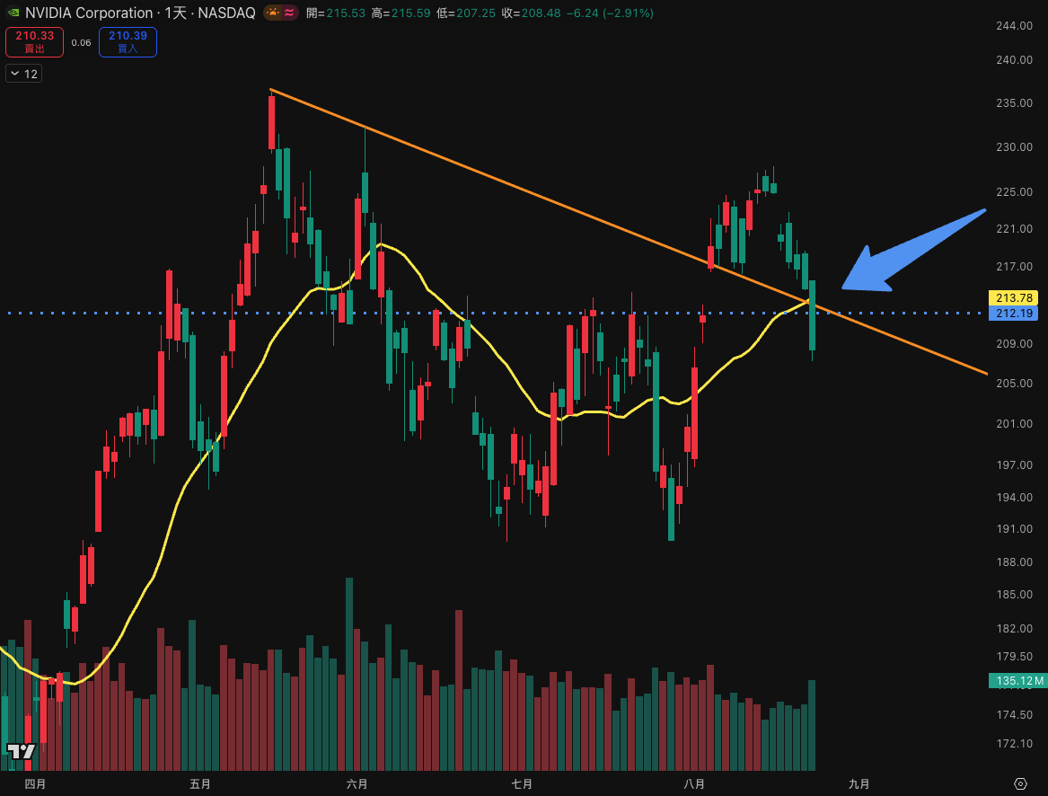Click the 八月 label on the time axis

[x=694, y=783]
